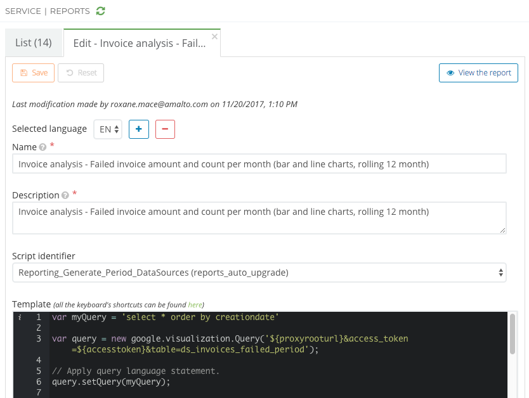The height and width of the screenshot is (398, 529).
Task: Click into the Name text field
Action: 259,164
